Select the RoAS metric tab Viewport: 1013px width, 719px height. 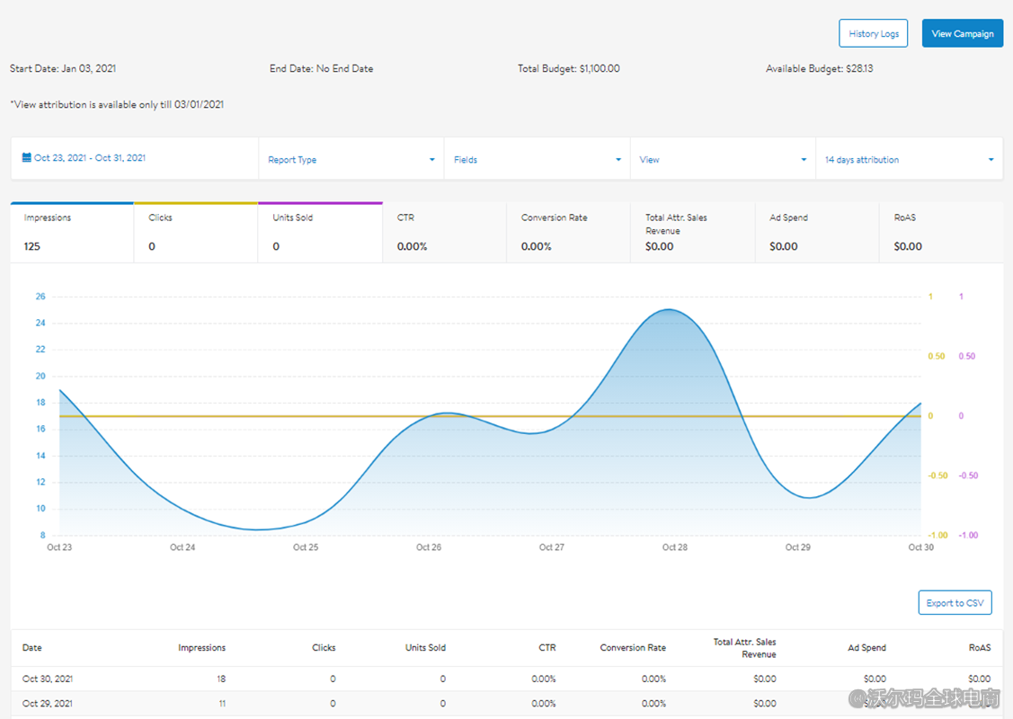pos(940,233)
